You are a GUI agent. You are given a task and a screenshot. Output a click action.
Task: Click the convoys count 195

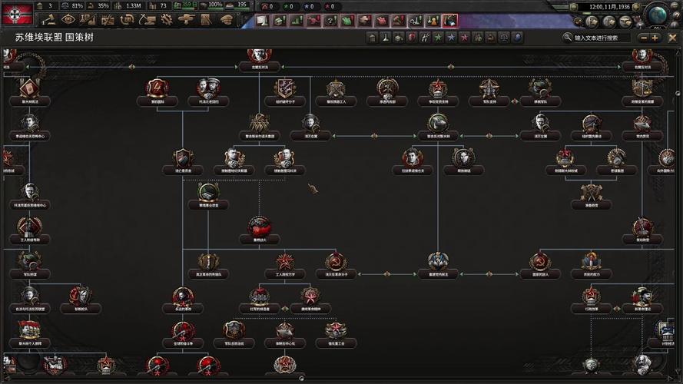point(237,5)
